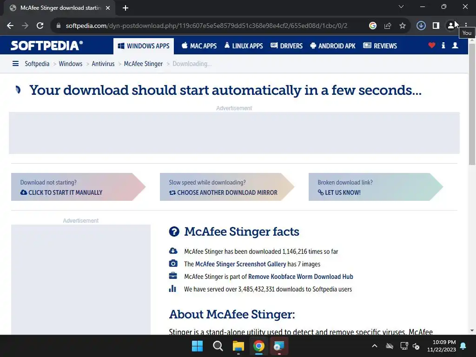Open the Drivers section
This screenshot has width=476, height=357.
coord(286,46)
